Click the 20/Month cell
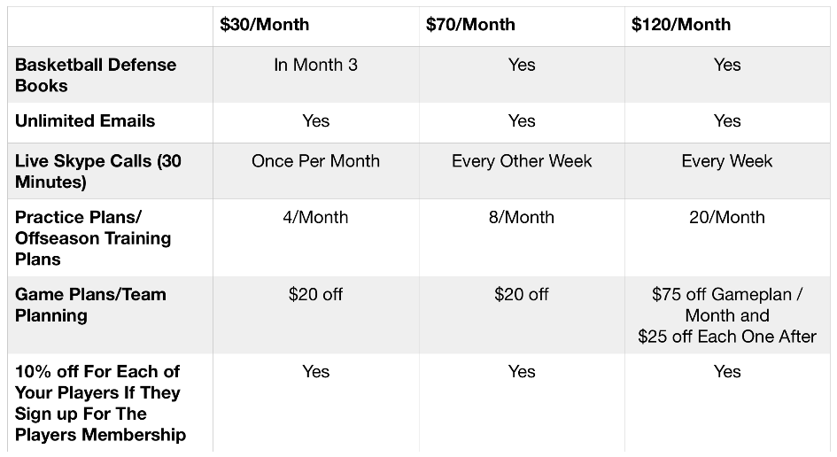This screenshot has height=457, width=837. pyautogui.click(x=727, y=217)
